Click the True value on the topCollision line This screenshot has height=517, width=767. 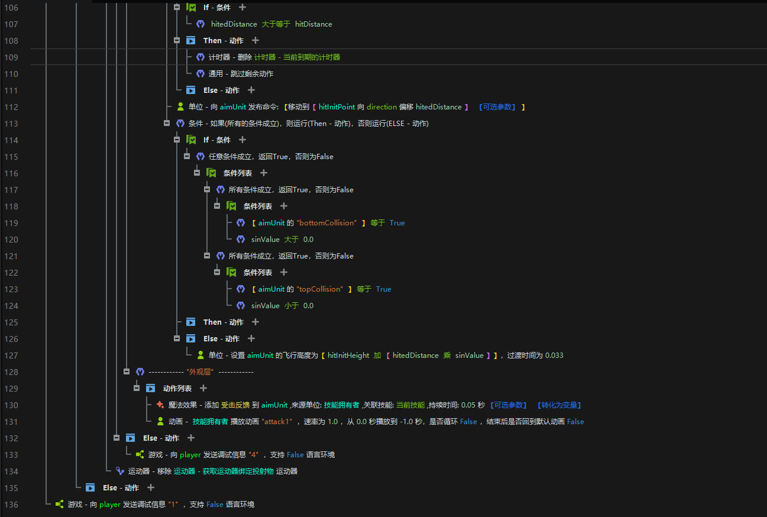click(384, 289)
